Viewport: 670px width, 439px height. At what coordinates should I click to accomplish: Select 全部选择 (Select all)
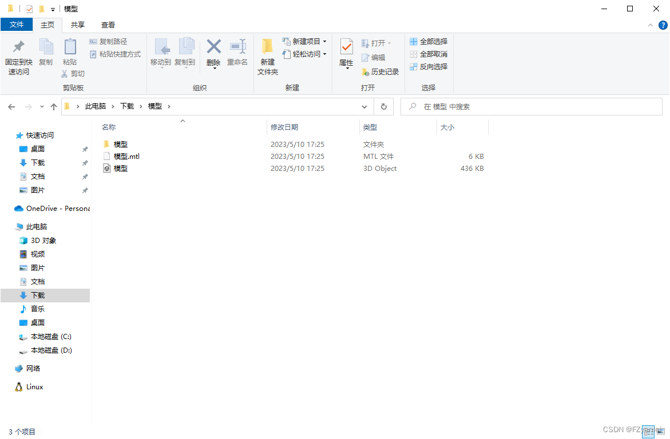pos(428,41)
